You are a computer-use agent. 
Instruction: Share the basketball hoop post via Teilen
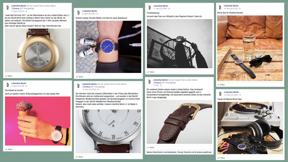(151, 72)
